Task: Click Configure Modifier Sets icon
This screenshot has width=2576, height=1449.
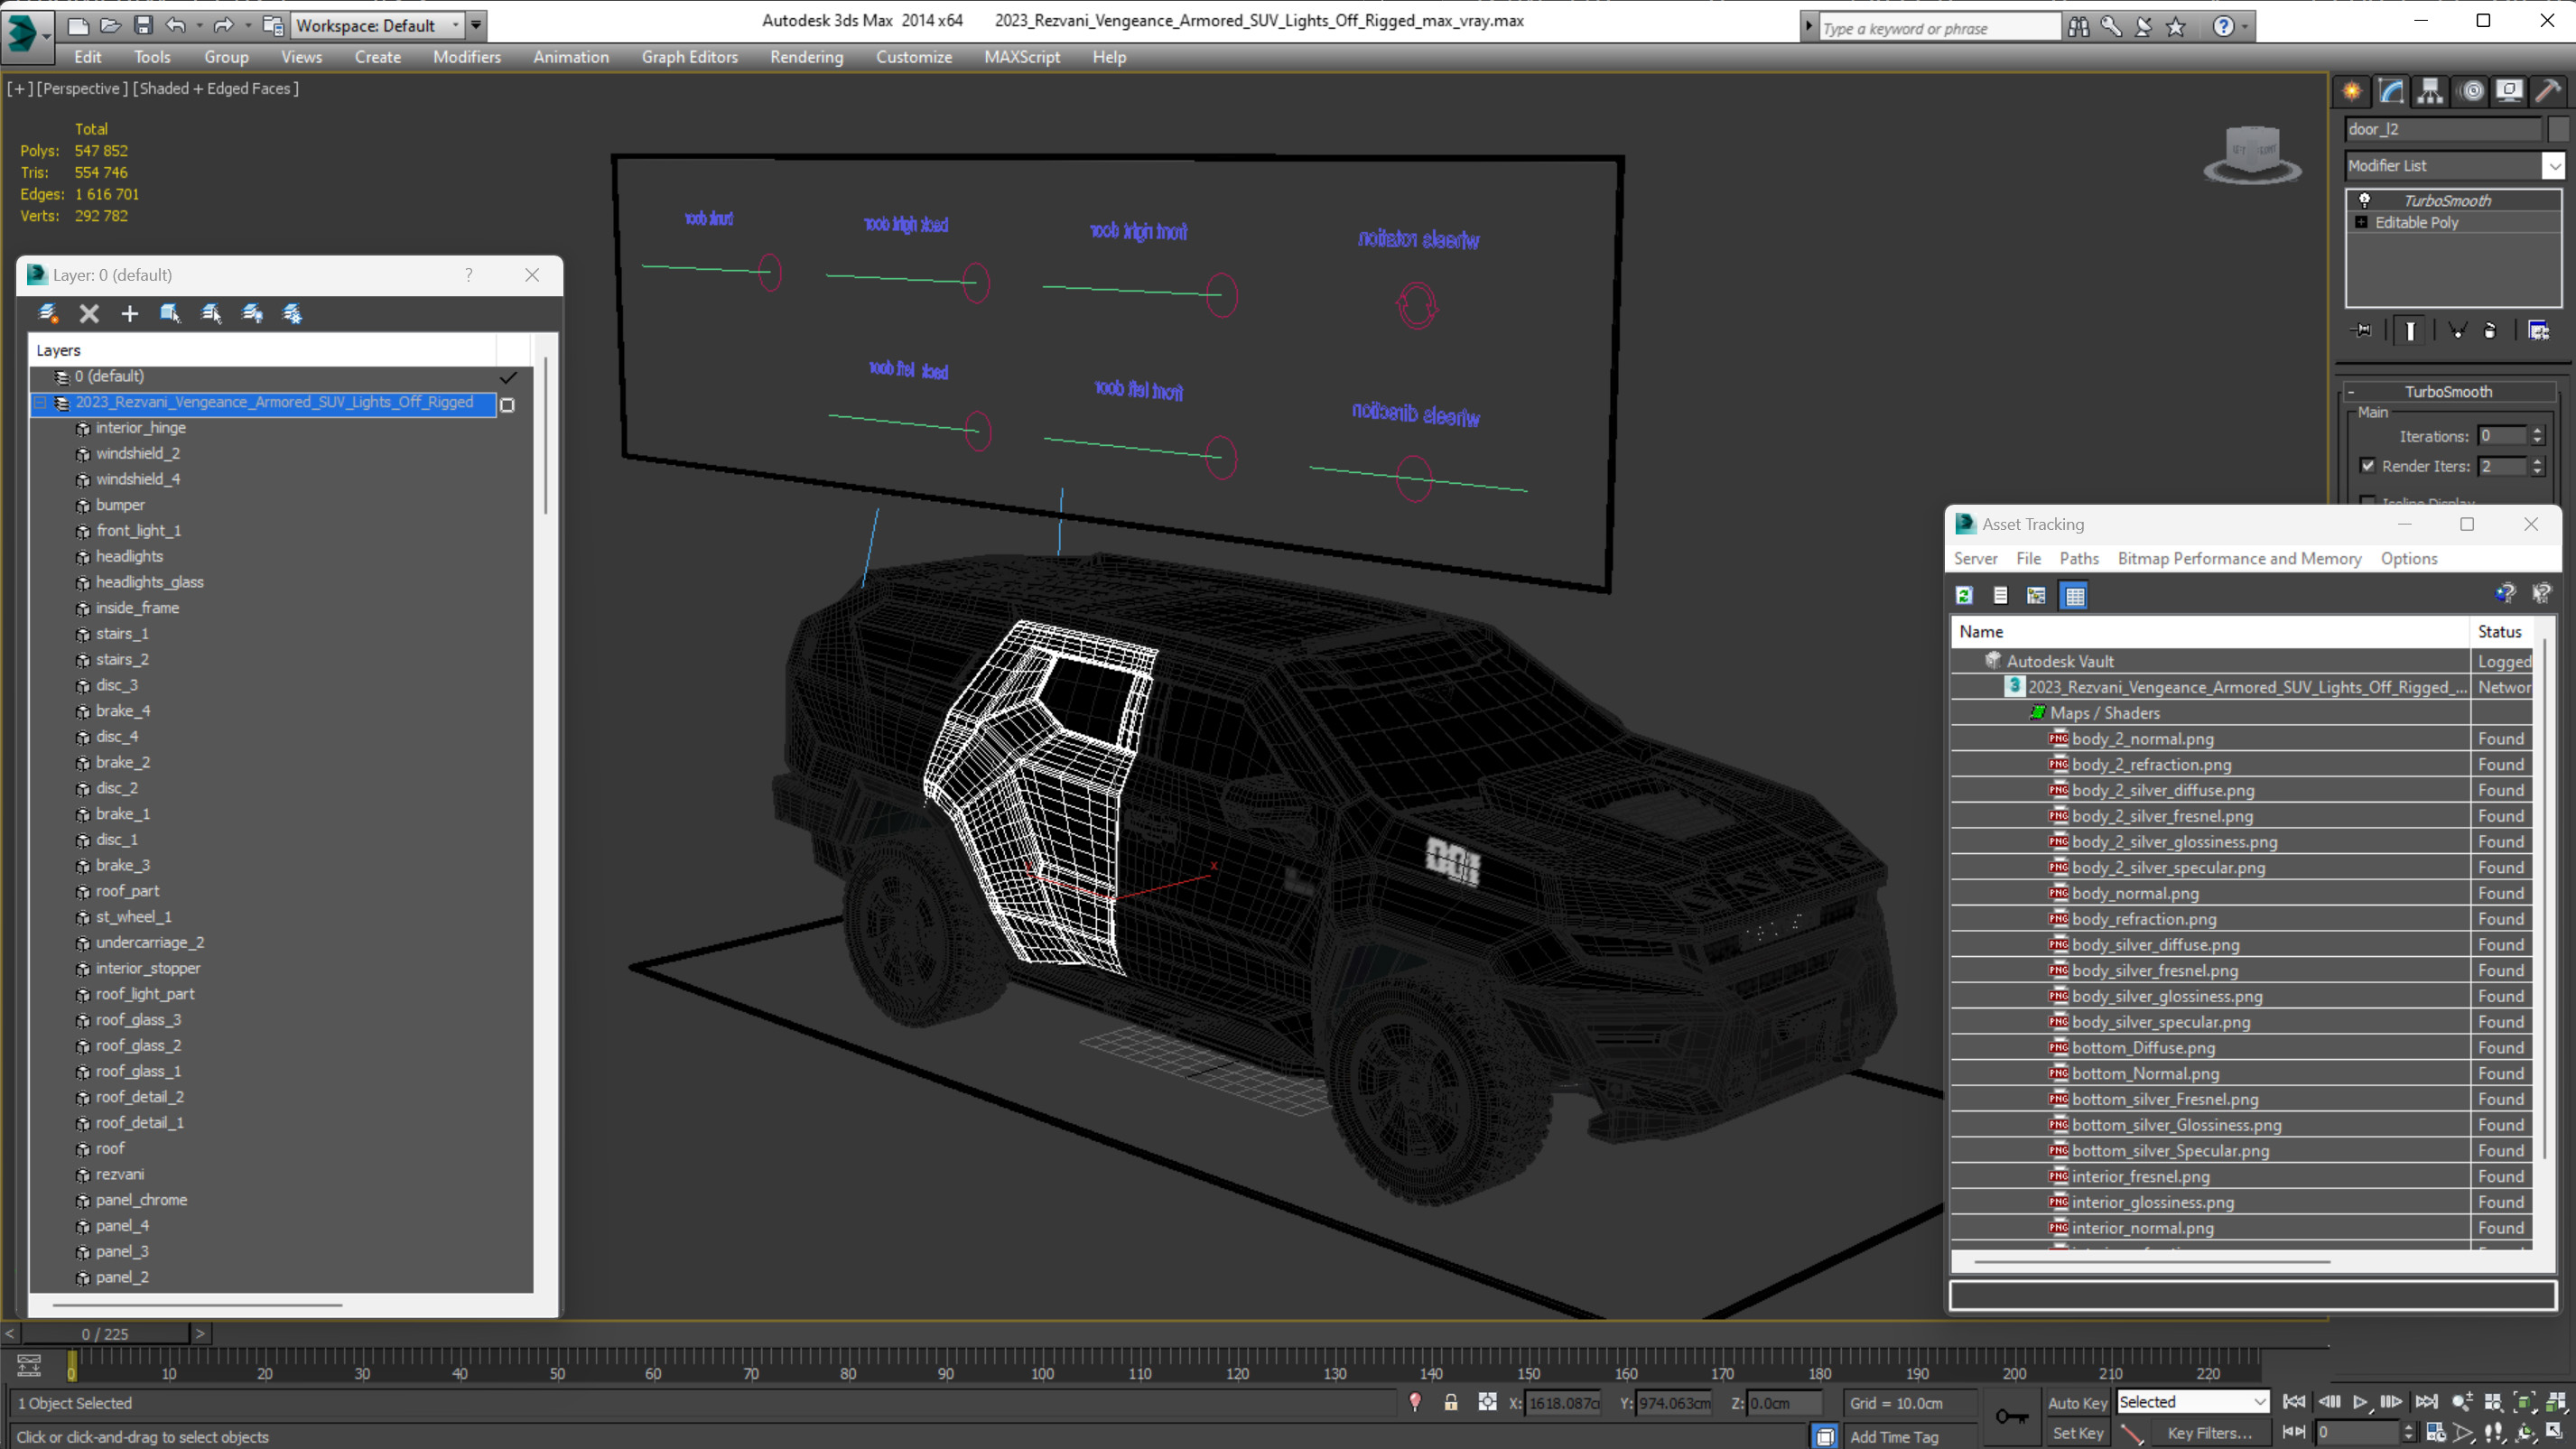Action: [x=2538, y=331]
